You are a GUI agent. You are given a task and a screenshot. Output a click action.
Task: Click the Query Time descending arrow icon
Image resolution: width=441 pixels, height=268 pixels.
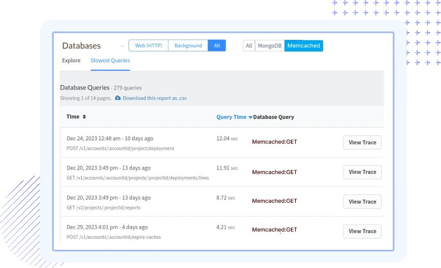pyautogui.click(x=250, y=117)
